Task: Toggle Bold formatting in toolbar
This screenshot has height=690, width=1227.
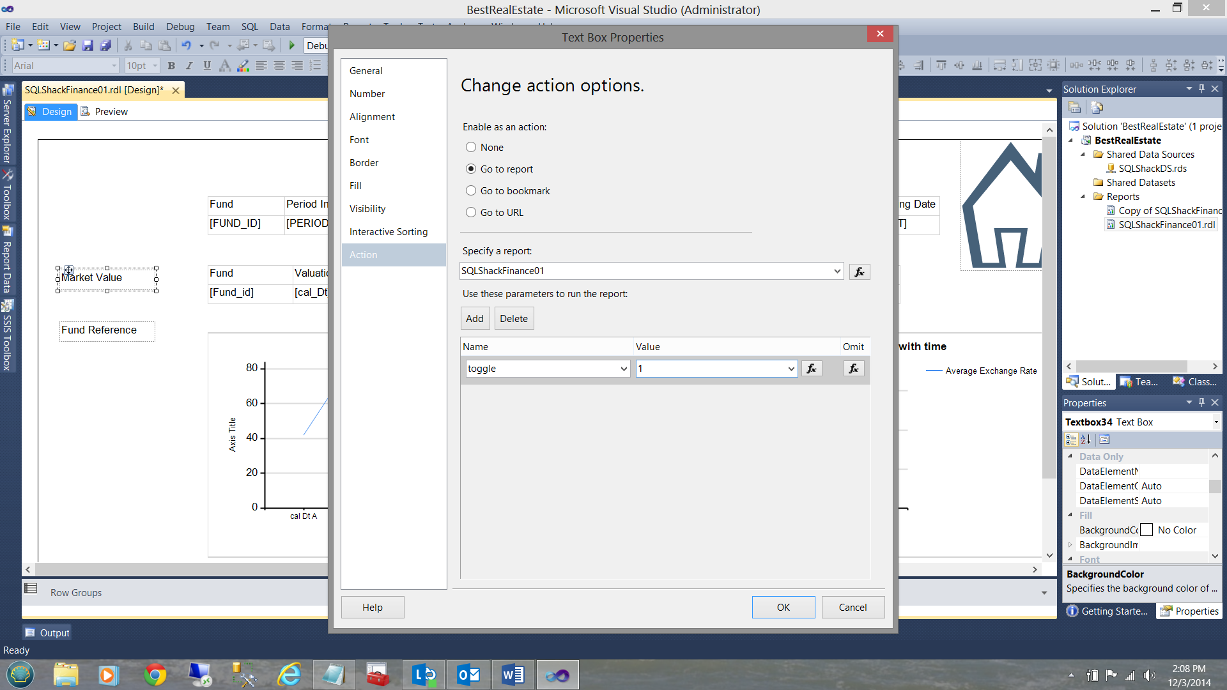Action: click(171, 65)
